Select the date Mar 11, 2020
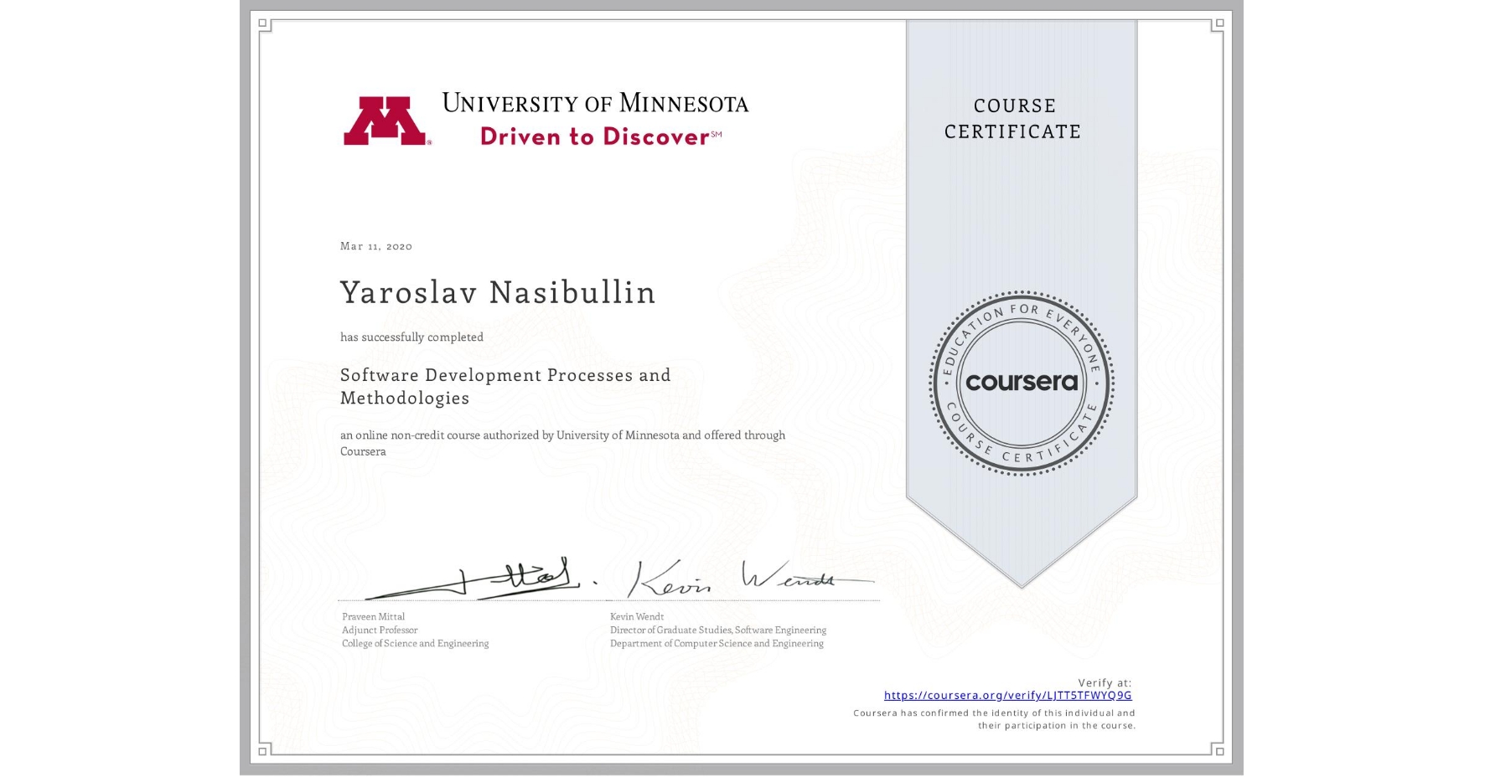This screenshot has width=1485, height=777. click(x=375, y=246)
